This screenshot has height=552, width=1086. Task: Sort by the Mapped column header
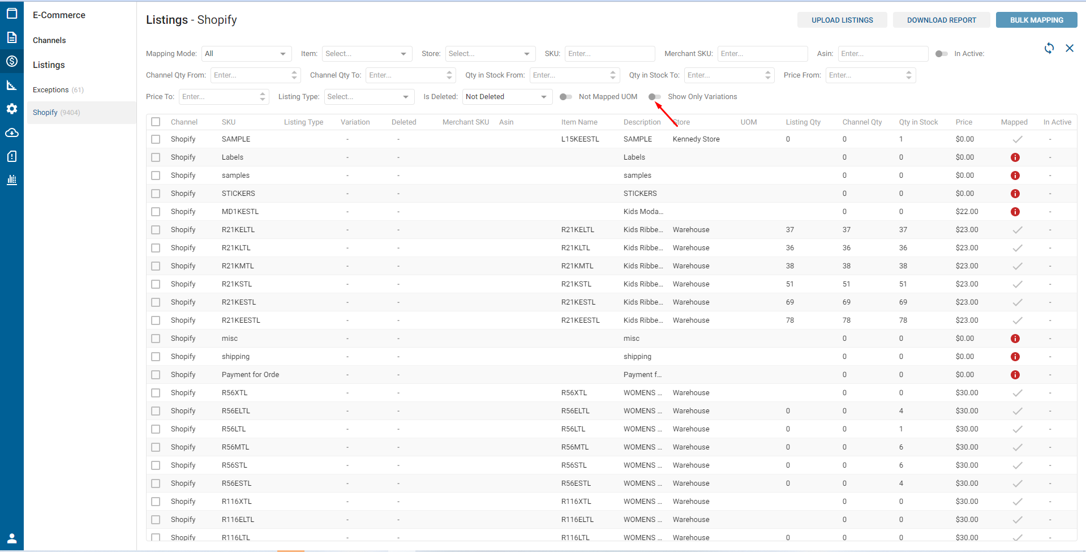pyautogui.click(x=1014, y=122)
